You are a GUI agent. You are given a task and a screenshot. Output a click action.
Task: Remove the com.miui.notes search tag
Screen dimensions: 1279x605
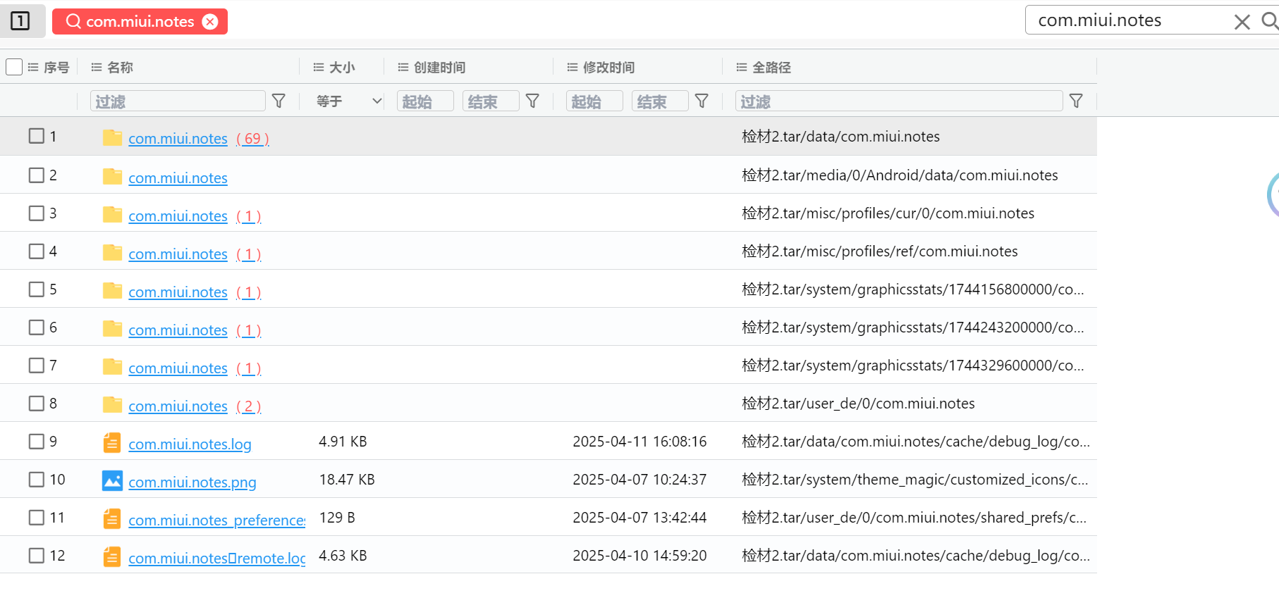(x=210, y=22)
